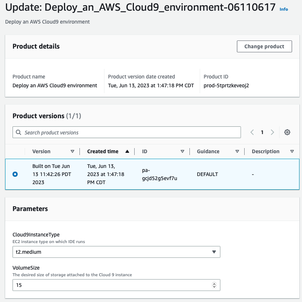Click the DEFAULT guidance cell
The image size is (302, 302).
pyautogui.click(x=207, y=174)
